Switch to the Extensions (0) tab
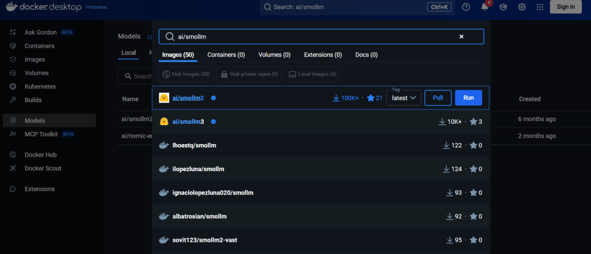This screenshot has width=591, height=254. 323,55
